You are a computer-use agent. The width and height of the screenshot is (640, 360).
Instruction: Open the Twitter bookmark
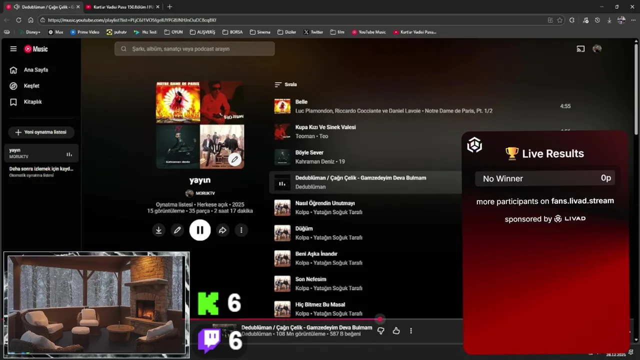(313, 32)
